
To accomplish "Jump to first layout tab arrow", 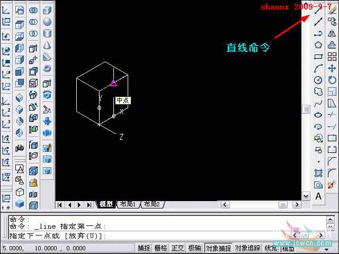I will click(x=60, y=205).
